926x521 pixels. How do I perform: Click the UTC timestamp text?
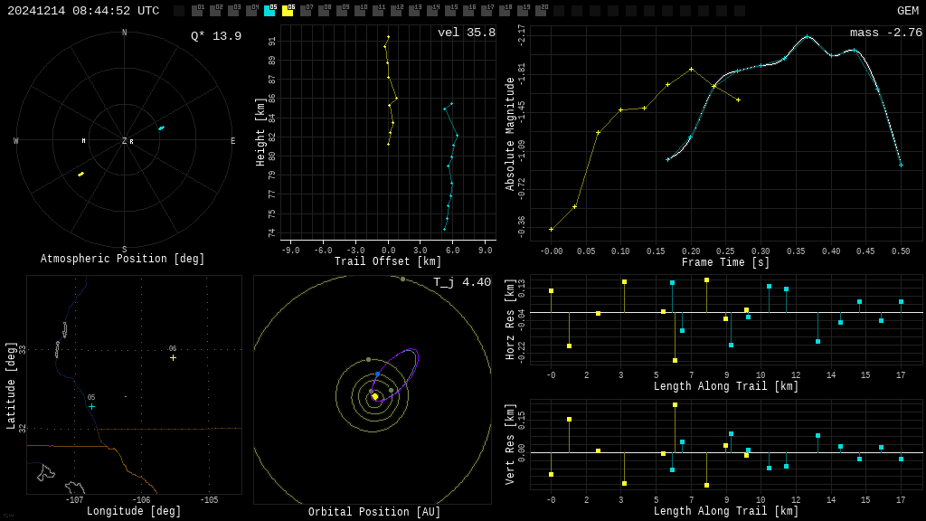[83, 11]
